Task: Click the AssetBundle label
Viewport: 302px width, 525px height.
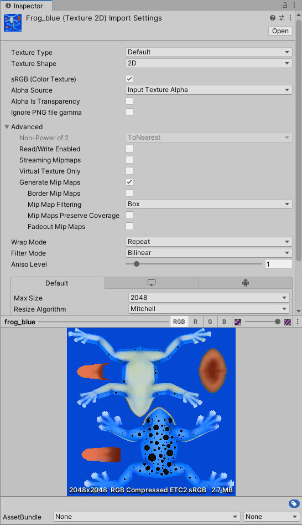Action: 22,517
